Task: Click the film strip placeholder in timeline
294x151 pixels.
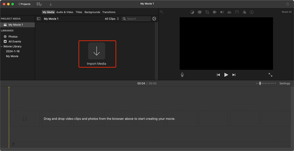Action: (25, 119)
